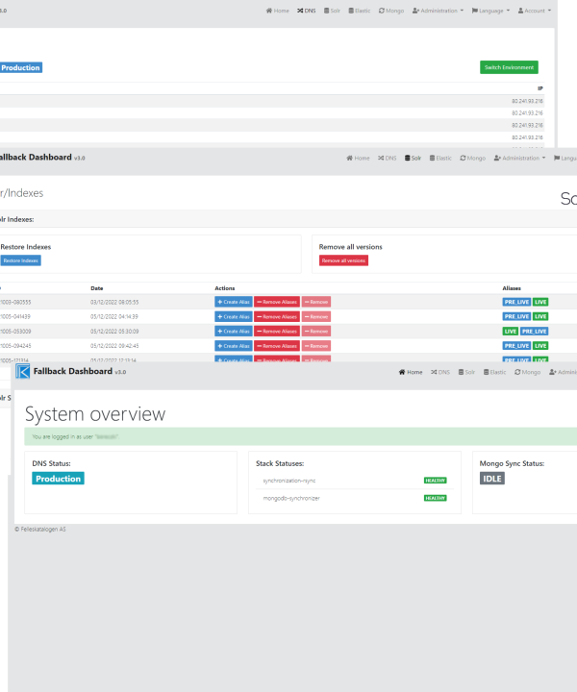This screenshot has width=577, height=692.
Task: Remove Aliases for index dated 05/12/2022 04:14:39
Action: coord(277,316)
